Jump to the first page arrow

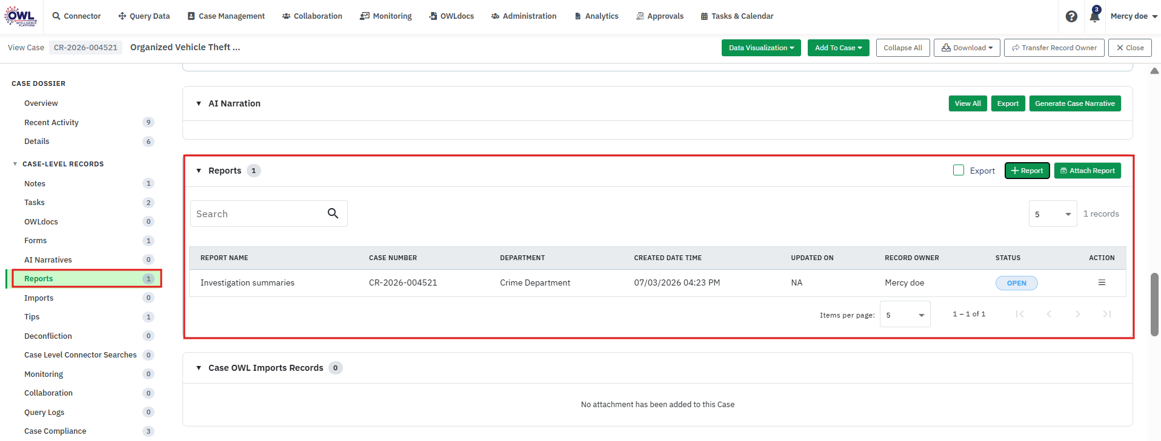(1020, 314)
